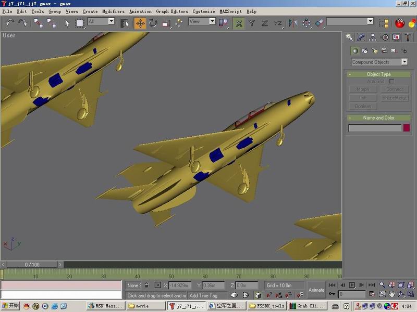Choose the Lights category icon

coord(374,50)
